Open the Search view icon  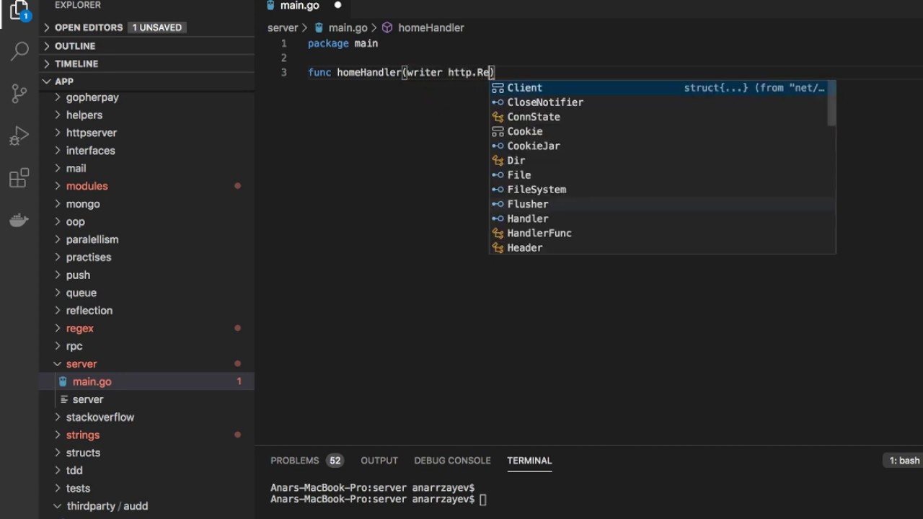(19, 51)
